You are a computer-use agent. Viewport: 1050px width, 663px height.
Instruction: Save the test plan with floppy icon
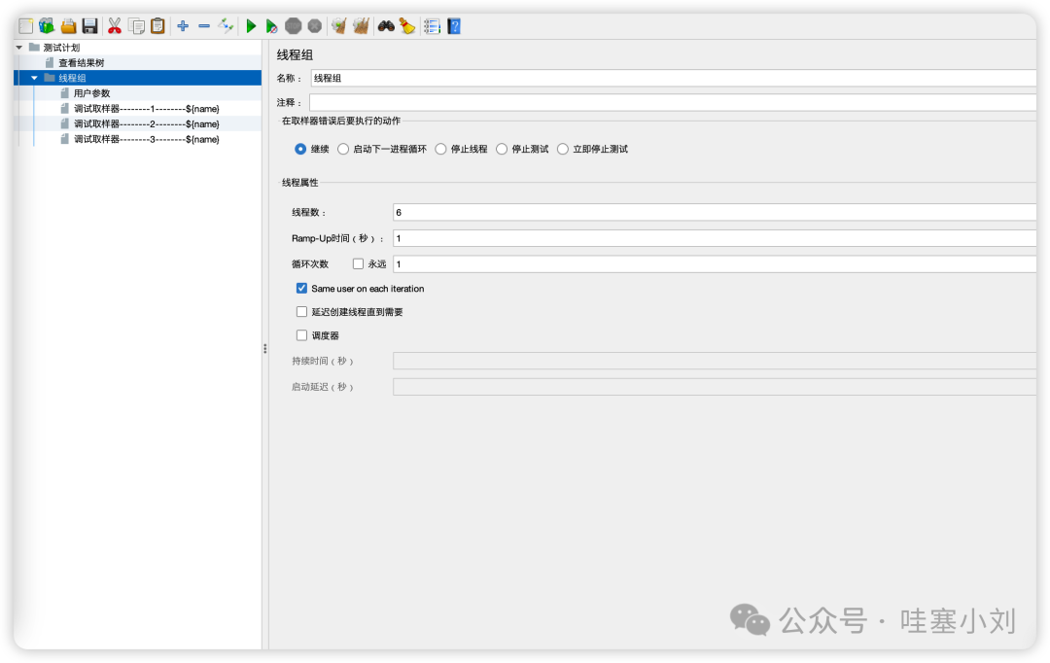(x=89, y=26)
